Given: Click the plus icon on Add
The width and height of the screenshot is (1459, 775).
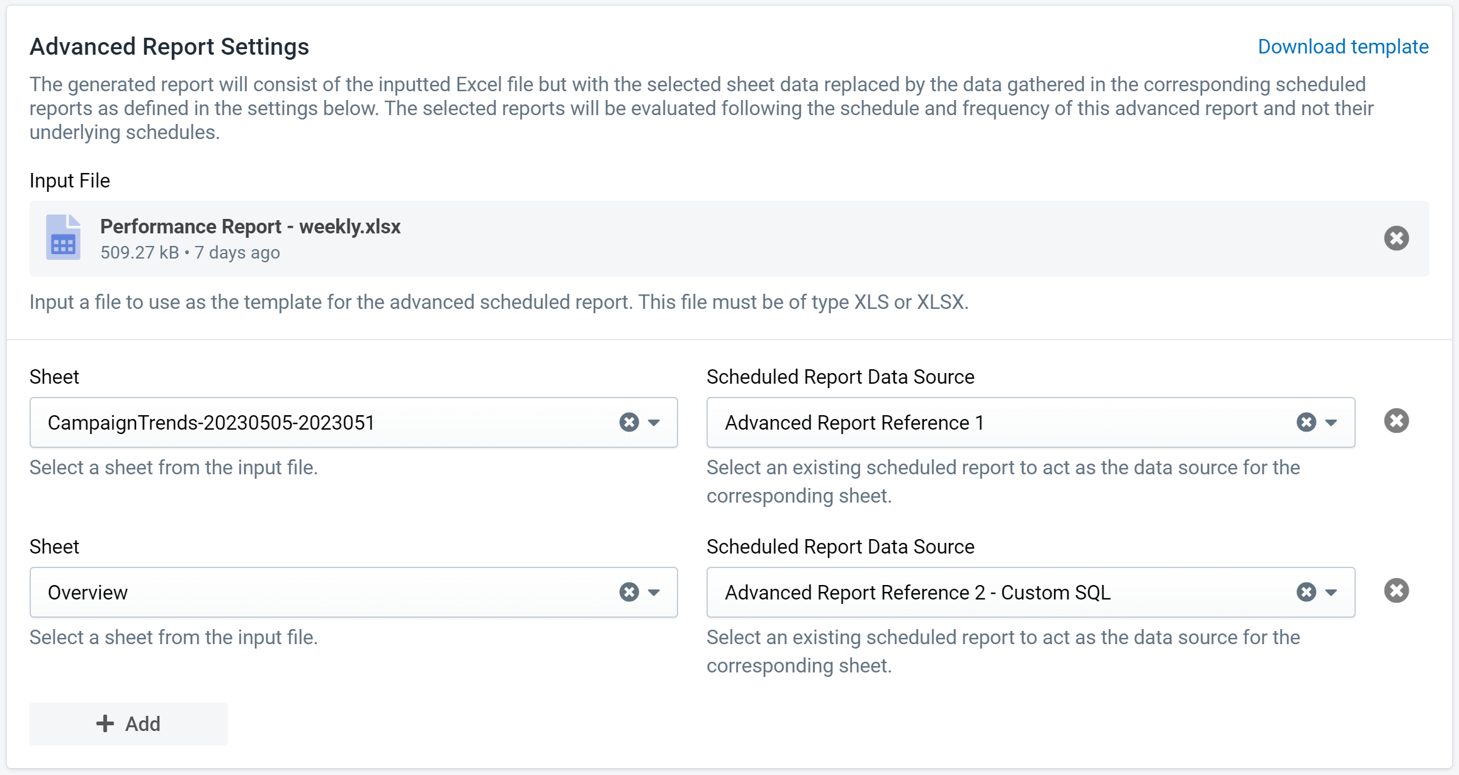Looking at the screenshot, I should point(105,723).
